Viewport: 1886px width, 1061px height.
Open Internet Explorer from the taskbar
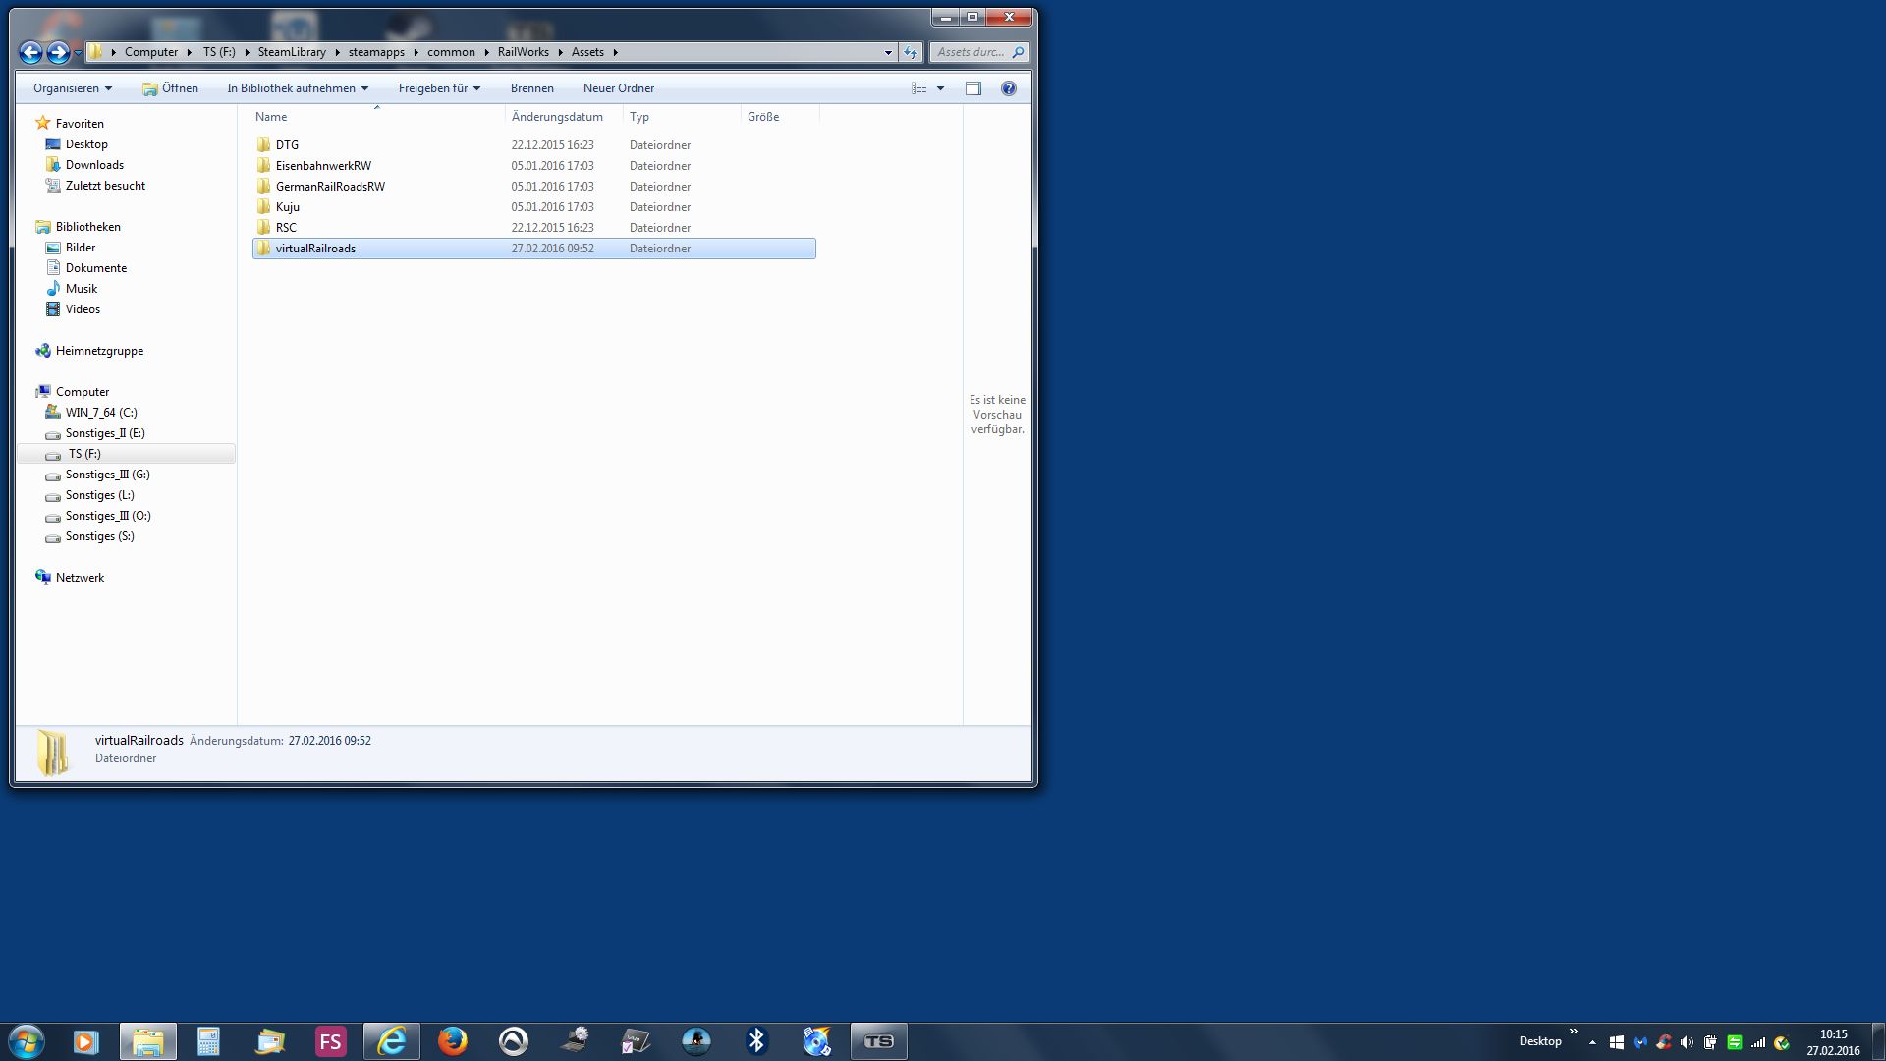pyautogui.click(x=392, y=1041)
